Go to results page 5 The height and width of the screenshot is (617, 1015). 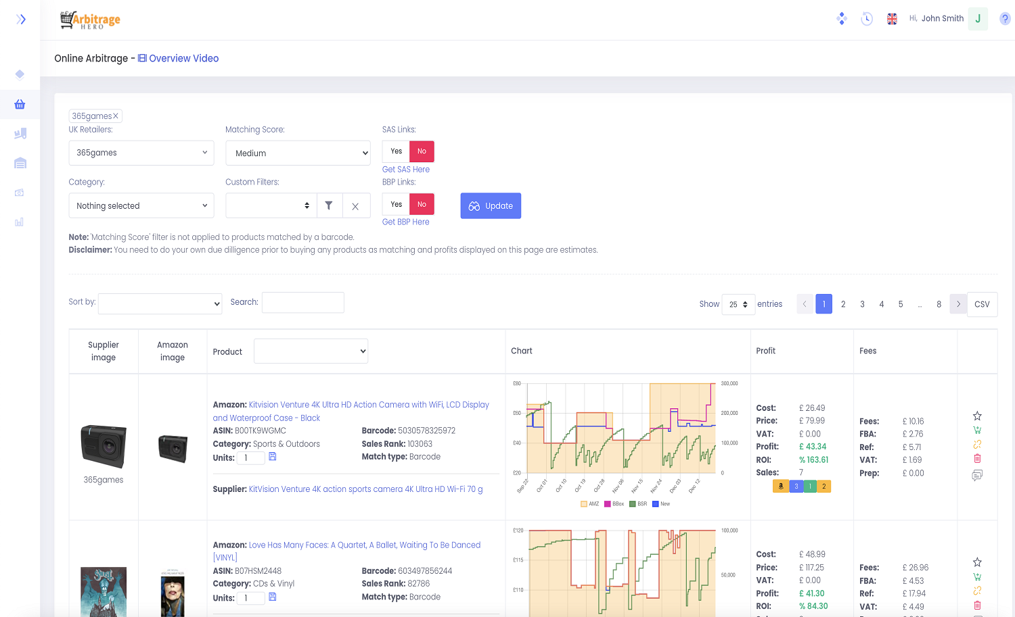coord(901,304)
